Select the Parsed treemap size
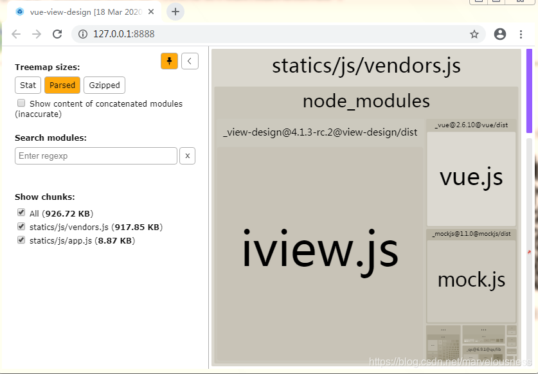 point(62,85)
